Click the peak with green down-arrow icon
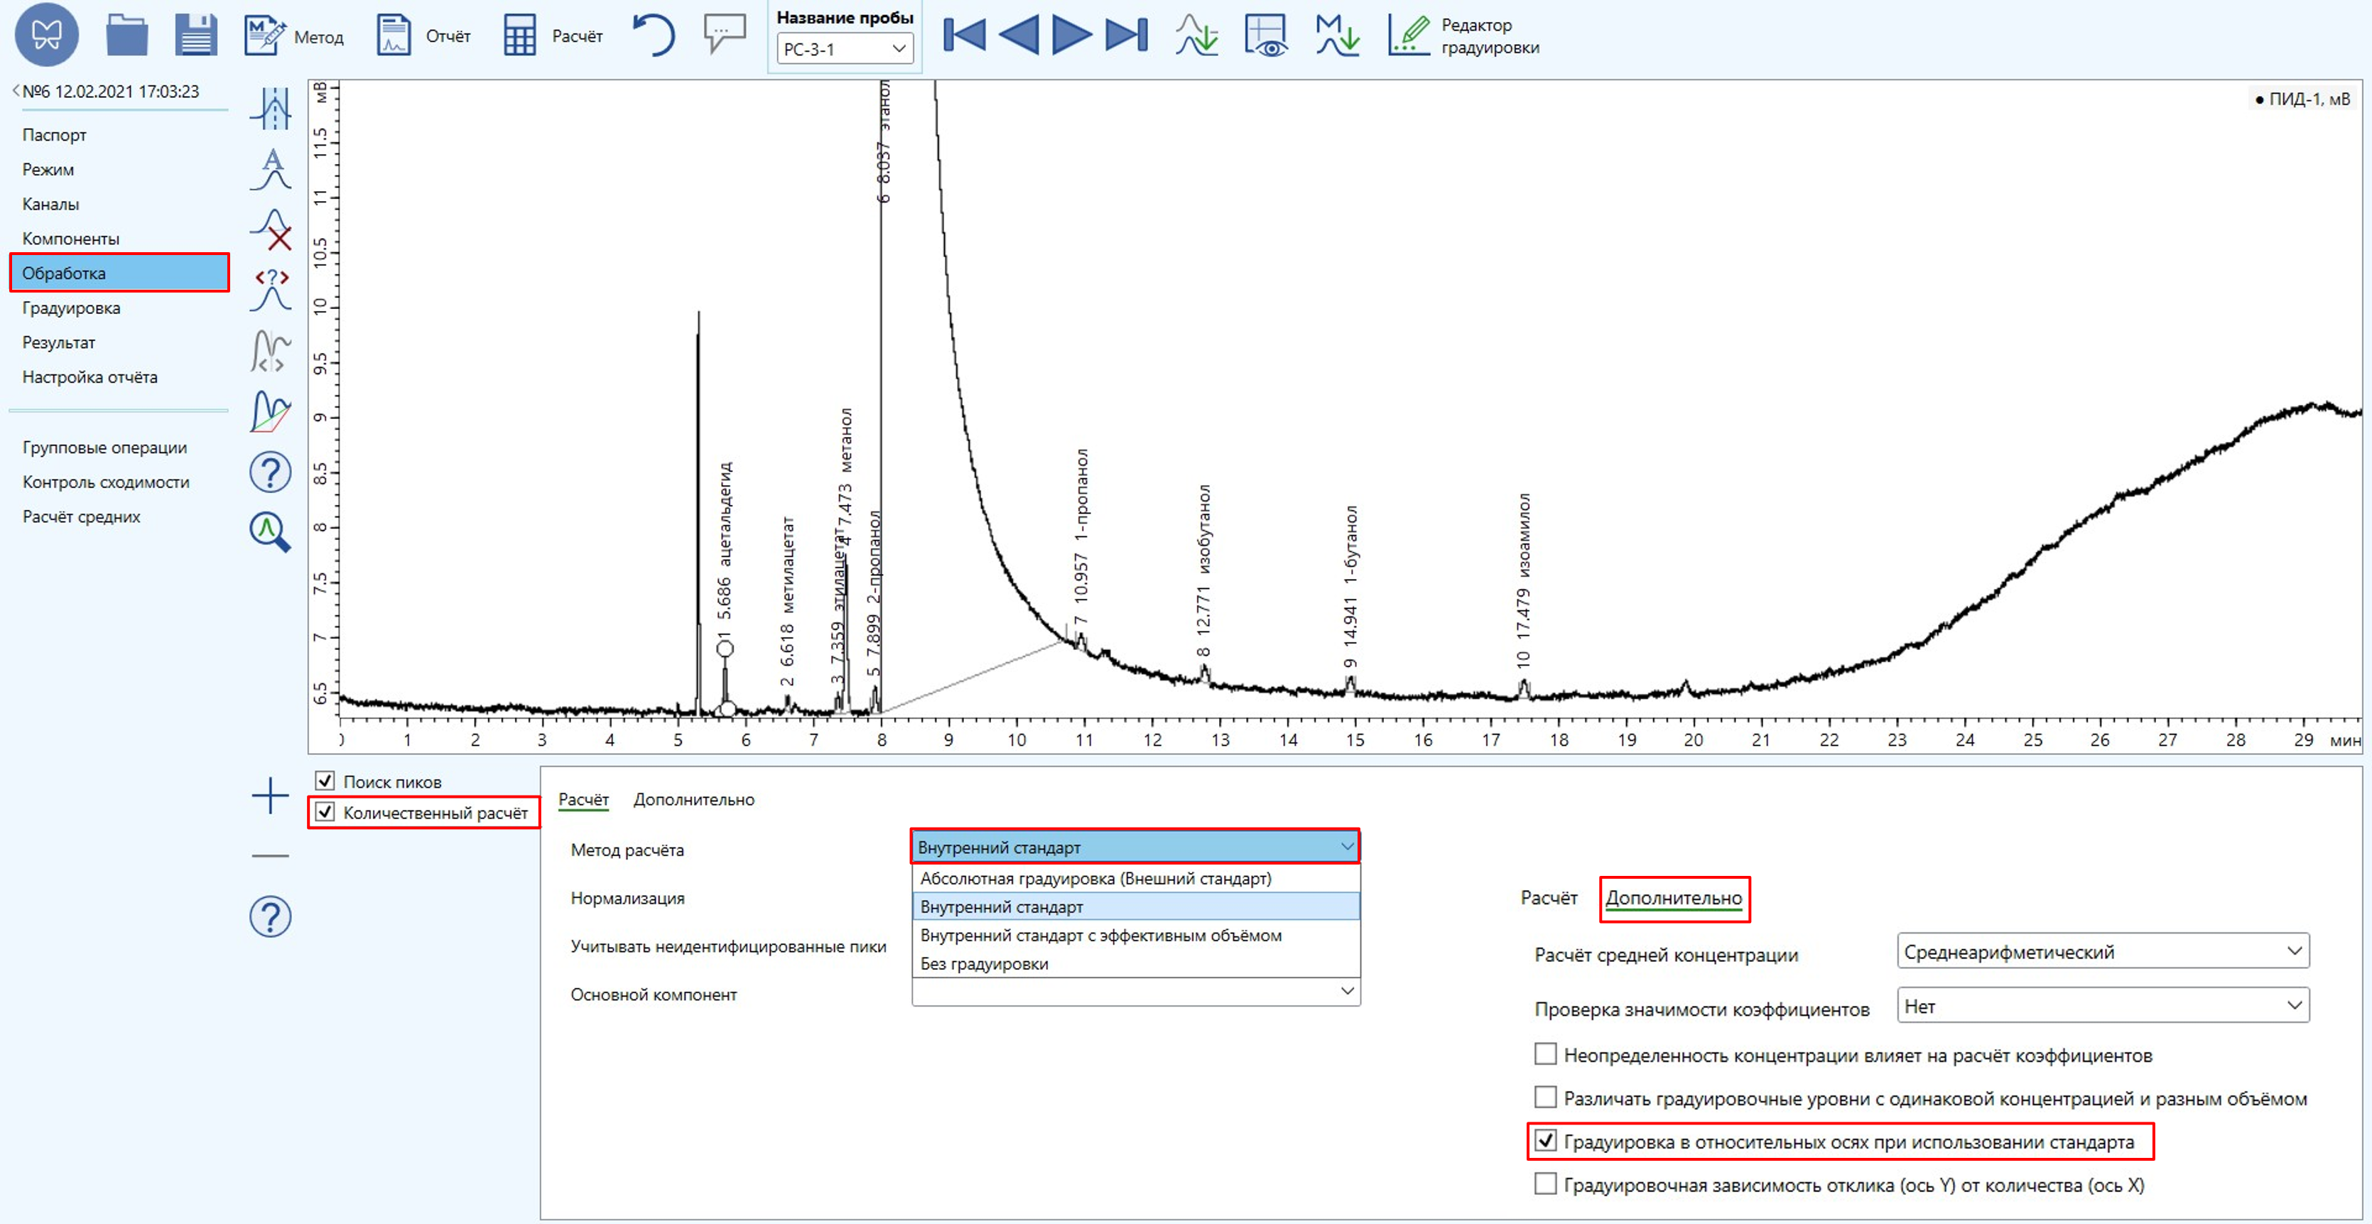 click(x=1196, y=35)
